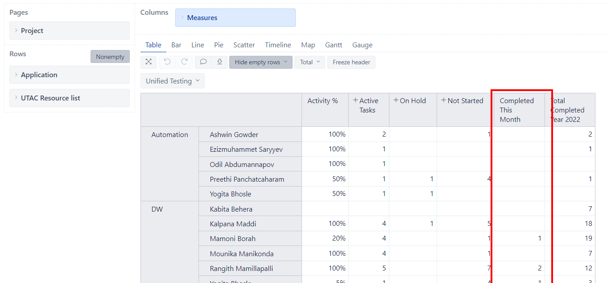The image size is (607, 283).
Task: Click Rangith Mamillapalli's Completed This Month 2
Action: point(540,268)
